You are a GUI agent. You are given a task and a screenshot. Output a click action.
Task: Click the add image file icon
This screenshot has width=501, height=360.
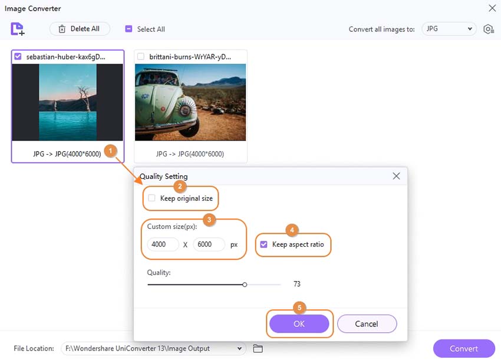17,29
